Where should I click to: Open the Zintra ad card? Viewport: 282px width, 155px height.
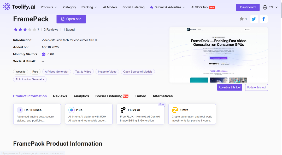click(x=192, y=114)
